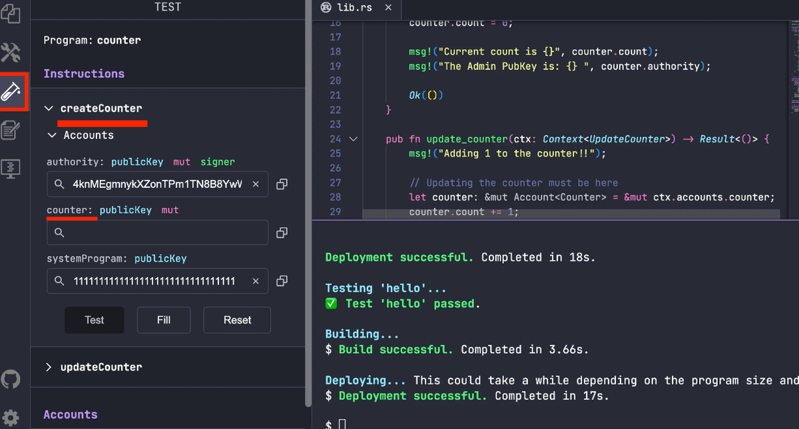This screenshot has height=429, width=799.
Task: Click the TEST panel title
Action: click(167, 7)
